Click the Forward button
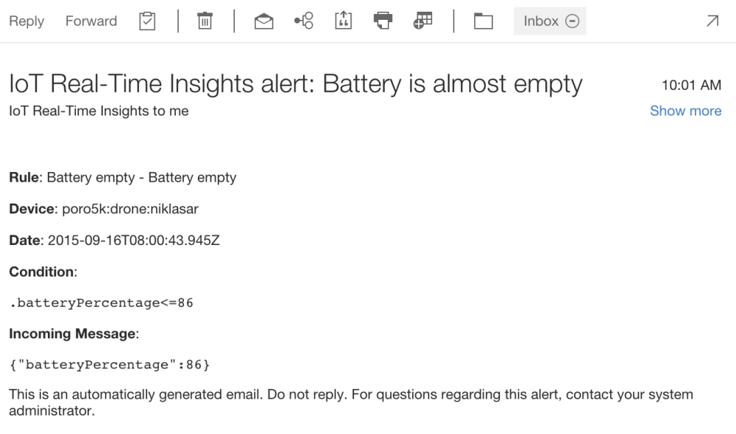This screenshot has width=736, height=434. [91, 21]
